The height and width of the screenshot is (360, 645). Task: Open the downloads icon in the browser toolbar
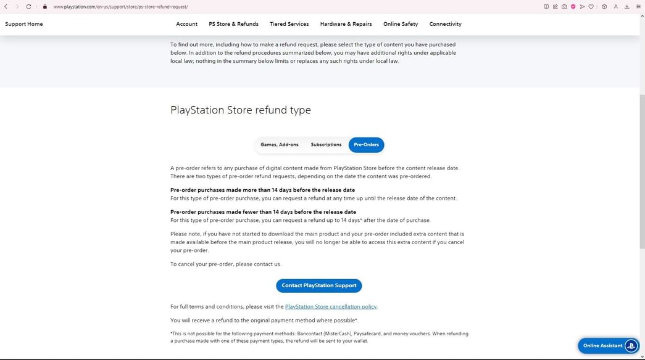(x=627, y=6)
